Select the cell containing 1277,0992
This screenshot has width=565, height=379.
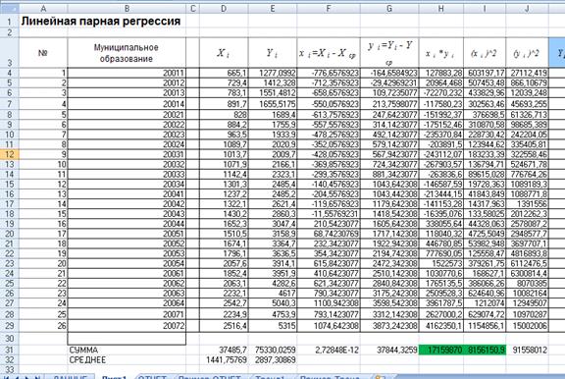(273, 73)
